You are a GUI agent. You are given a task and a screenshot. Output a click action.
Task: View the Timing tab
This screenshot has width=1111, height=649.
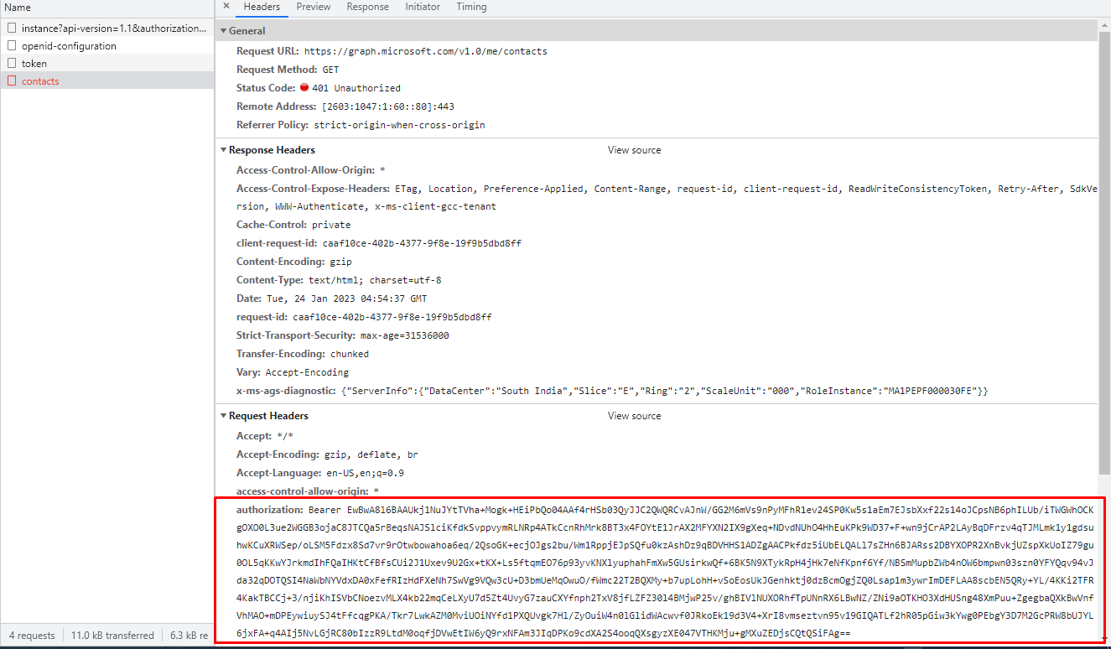pos(471,7)
